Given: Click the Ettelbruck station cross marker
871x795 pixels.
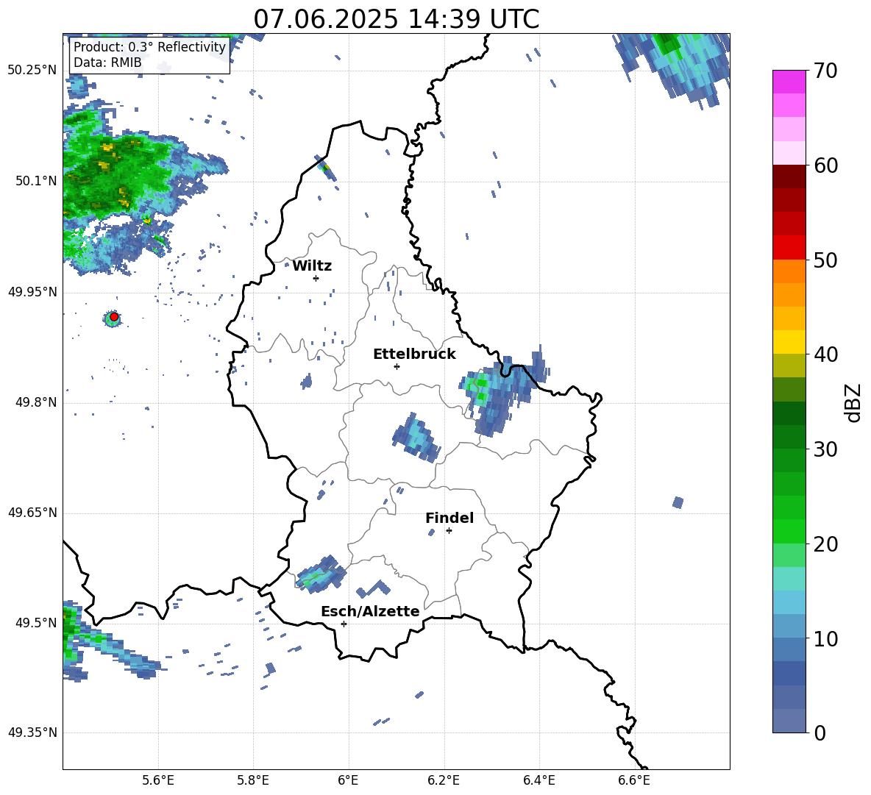Looking at the screenshot, I should [x=397, y=366].
